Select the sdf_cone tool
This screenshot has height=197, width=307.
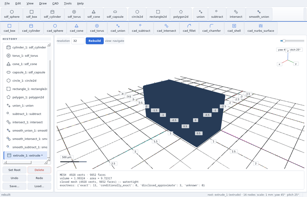pyautogui.click(x=94, y=14)
